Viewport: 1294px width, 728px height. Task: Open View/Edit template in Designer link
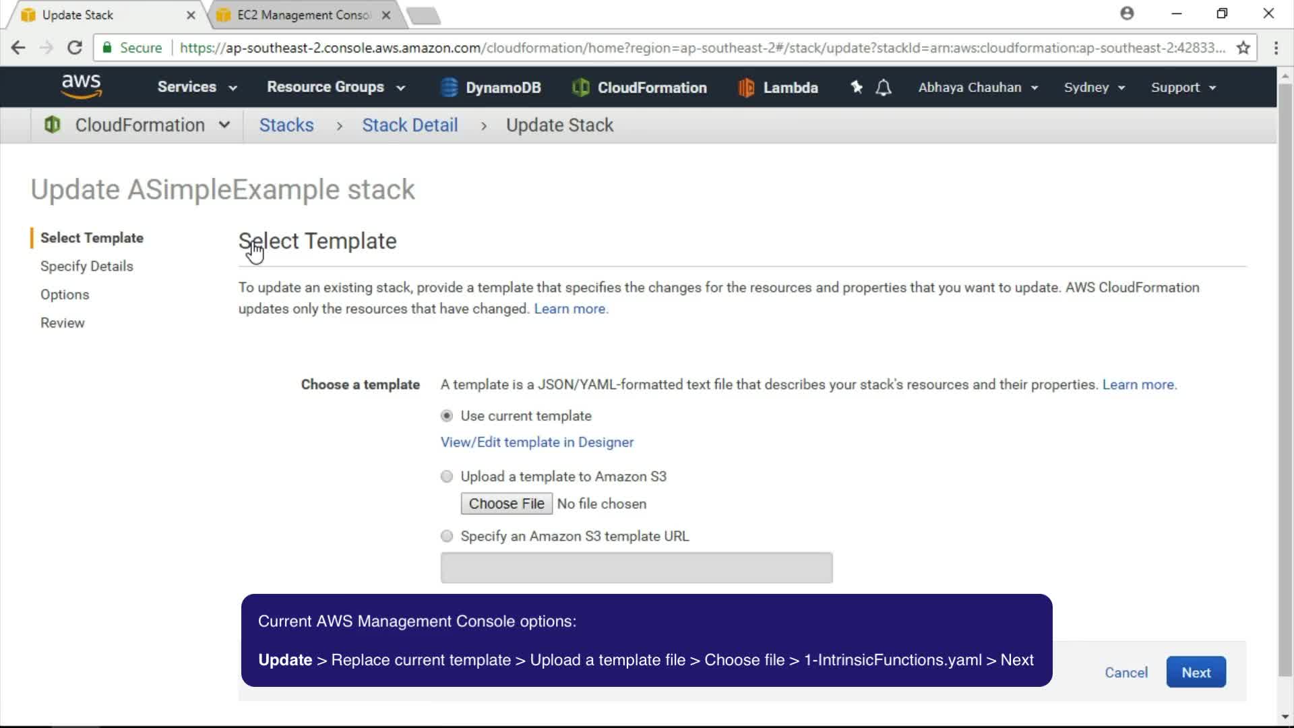point(537,442)
